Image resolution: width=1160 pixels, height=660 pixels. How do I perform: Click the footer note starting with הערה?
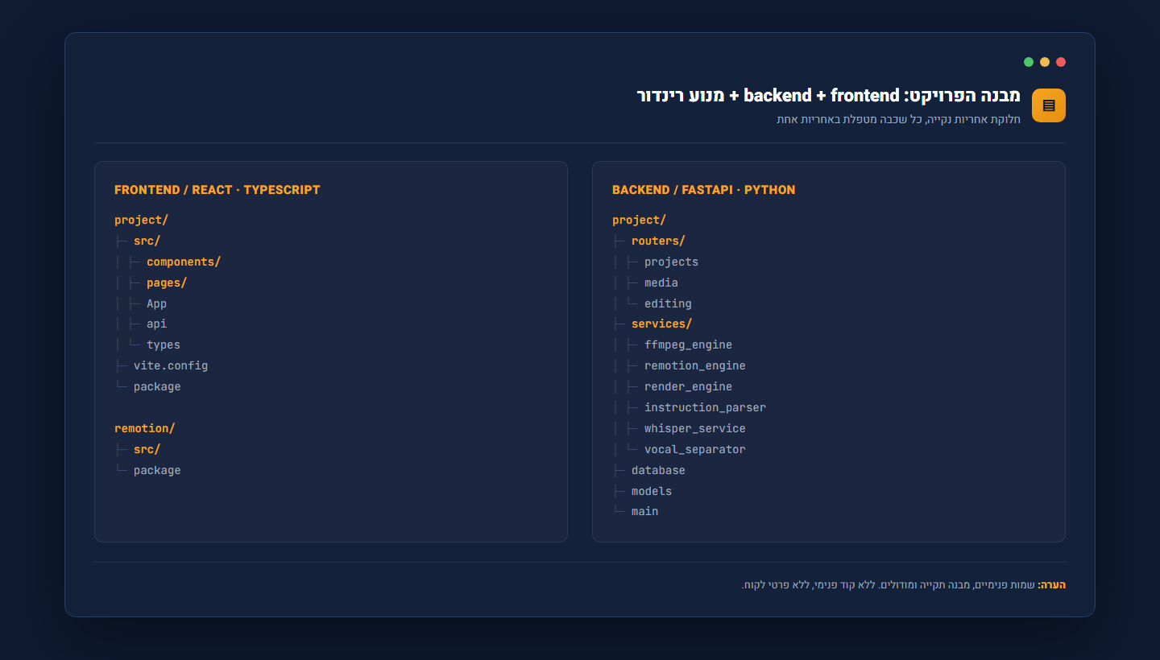pyautogui.click(x=904, y=585)
